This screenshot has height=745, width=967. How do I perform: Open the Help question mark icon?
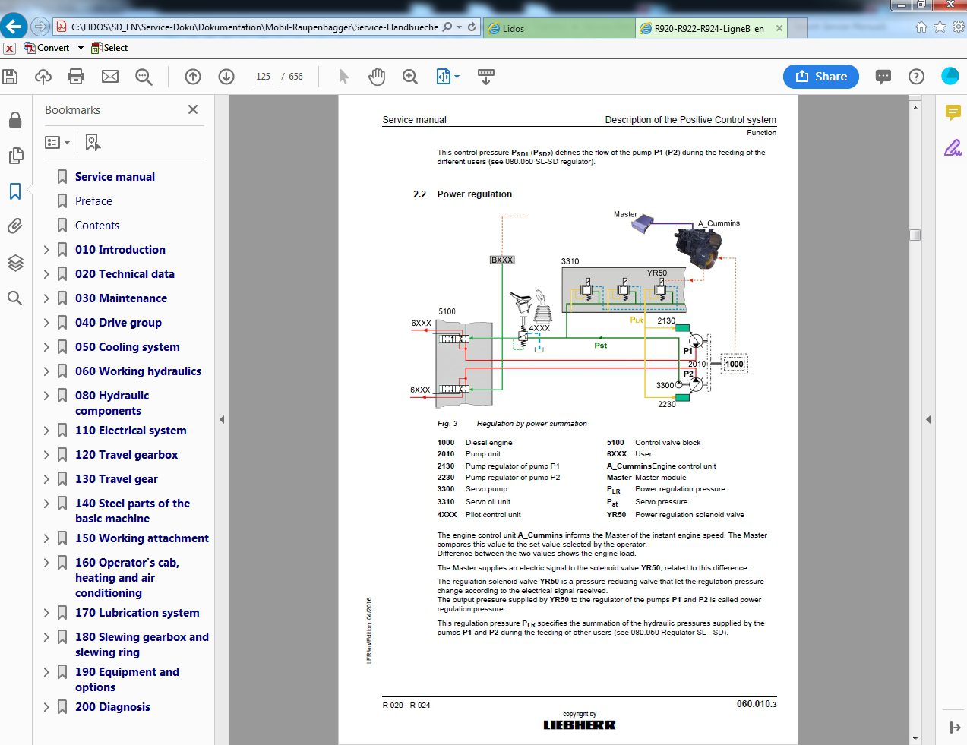point(916,77)
